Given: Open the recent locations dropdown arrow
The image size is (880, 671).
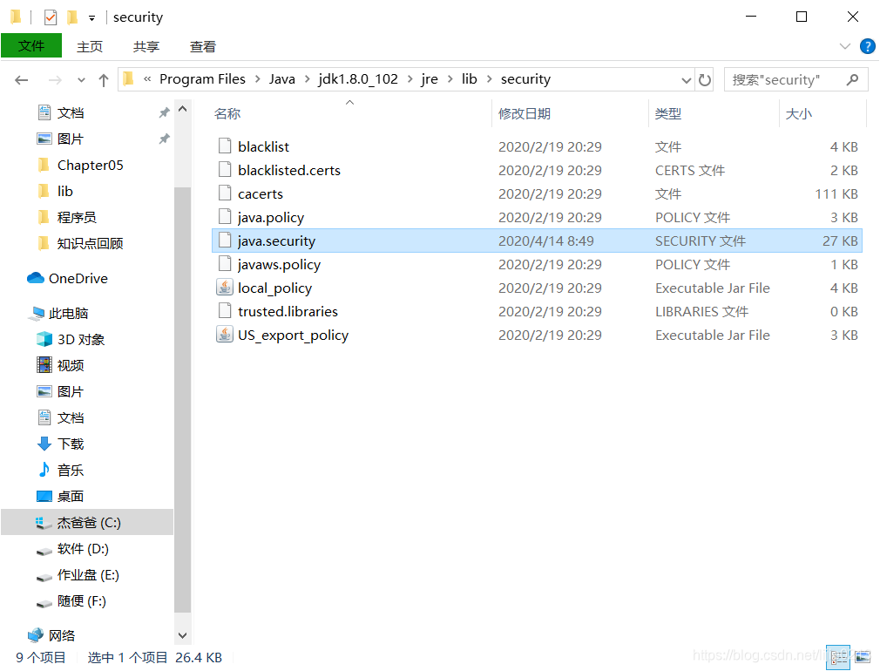Looking at the screenshot, I should point(81,79).
